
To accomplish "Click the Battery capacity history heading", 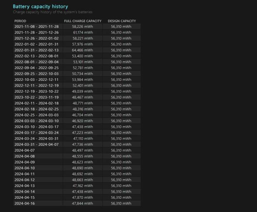I will click(40, 6).
